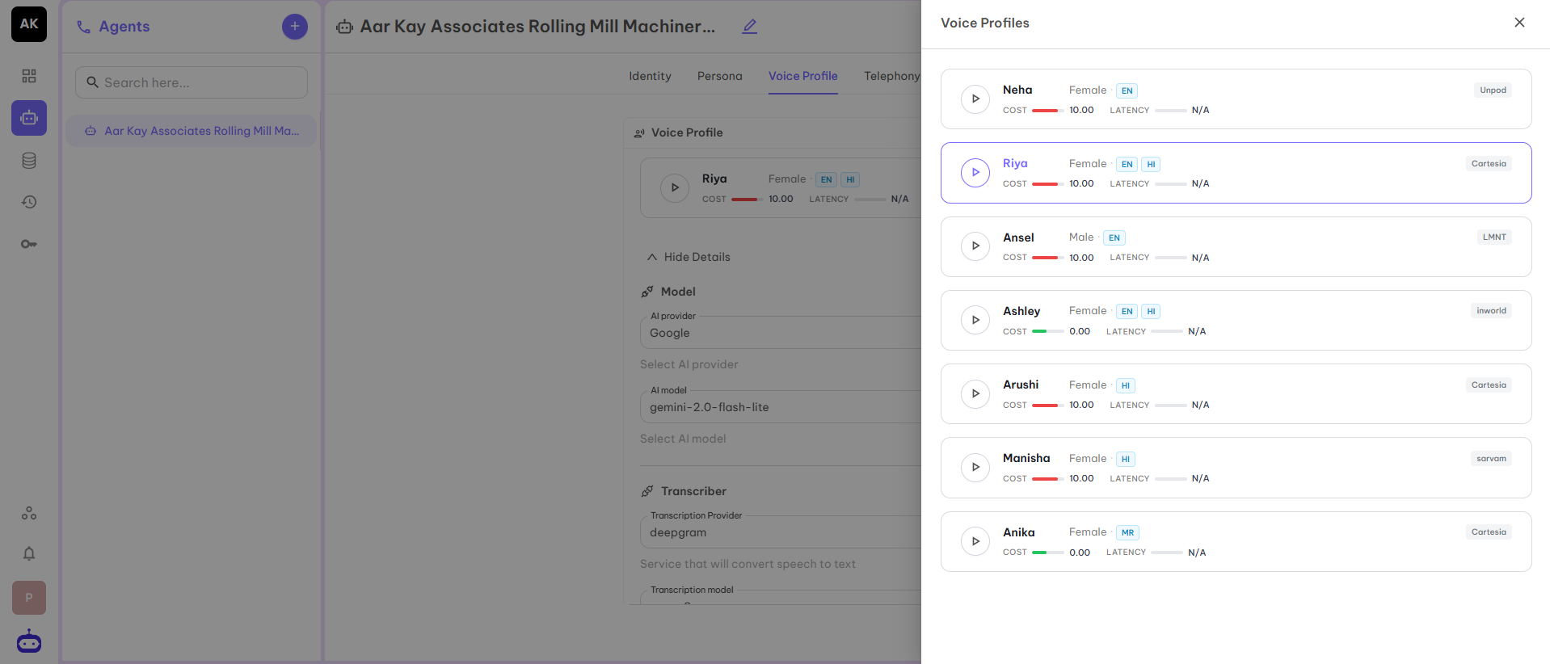The image size is (1550, 664).
Task: Switch to the Telephony tab
Action: [891, 76]
